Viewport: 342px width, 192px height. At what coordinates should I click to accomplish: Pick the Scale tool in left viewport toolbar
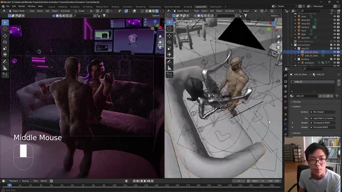pos(5,48)
